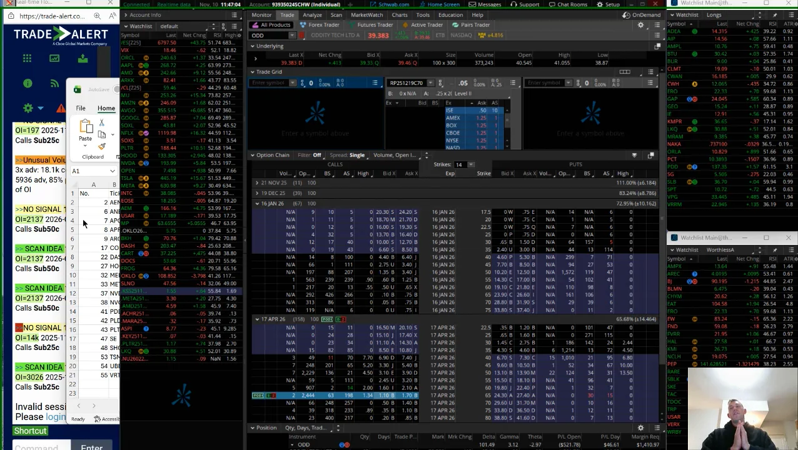Viewport: 798px width, 450px height.
Task: Click Enter button in Trade Alert
Action: [91, 447]
